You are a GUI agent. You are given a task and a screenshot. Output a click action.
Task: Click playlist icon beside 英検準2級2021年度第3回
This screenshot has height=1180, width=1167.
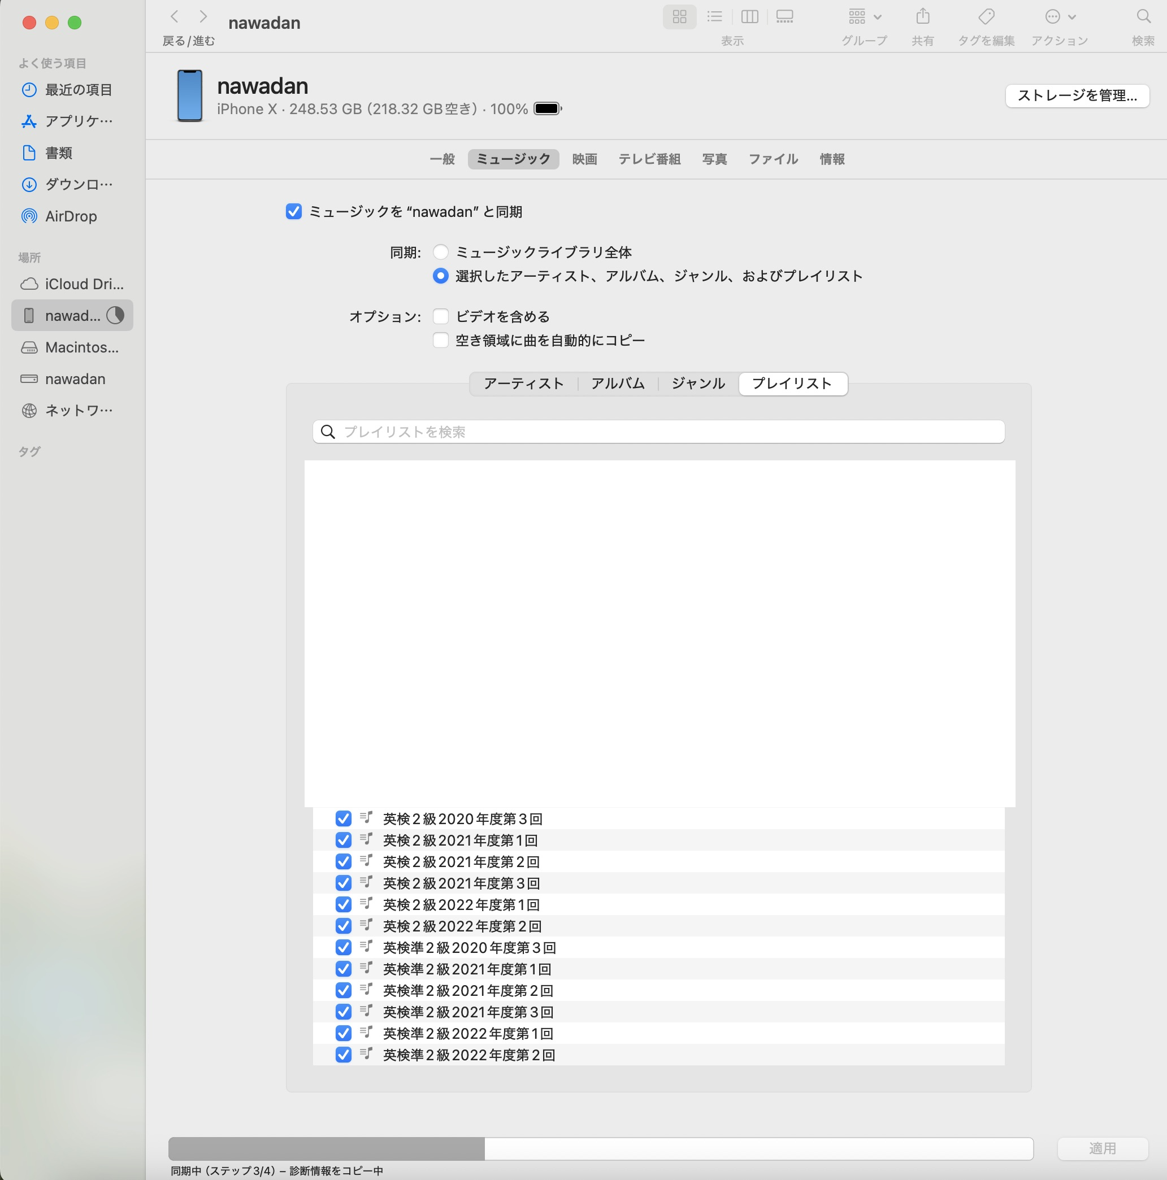point(366,1011)
